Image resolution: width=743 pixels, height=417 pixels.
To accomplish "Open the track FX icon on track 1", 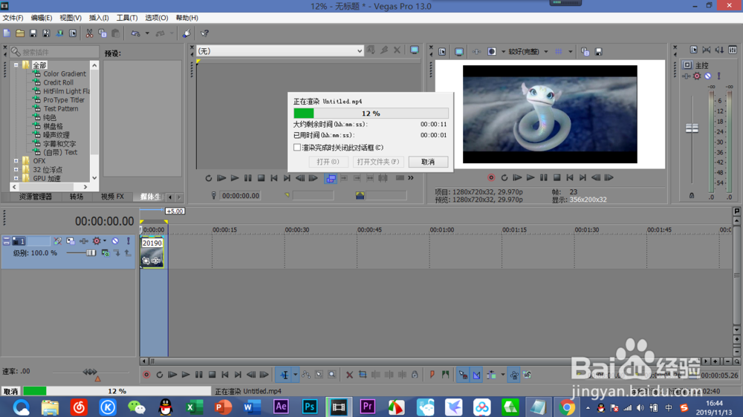I will (x=84, y=241).
